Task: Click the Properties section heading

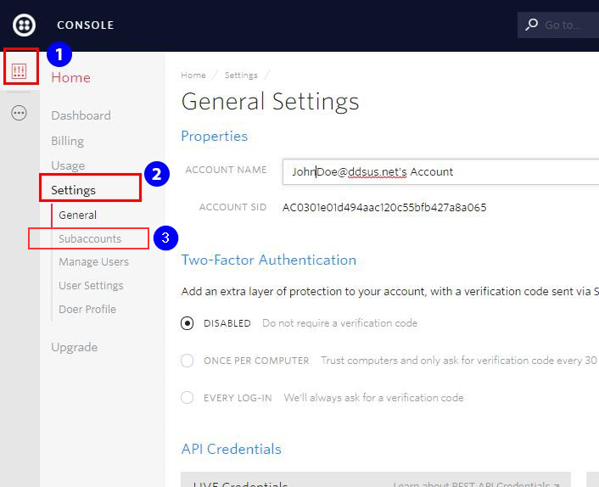Action: click(215, 137)
